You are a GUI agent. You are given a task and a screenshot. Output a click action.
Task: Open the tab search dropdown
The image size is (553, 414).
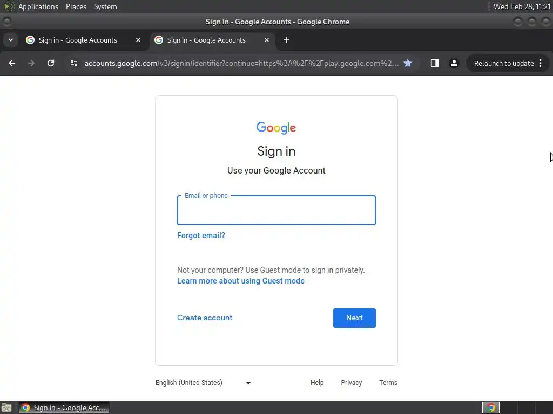coord(11,40)
